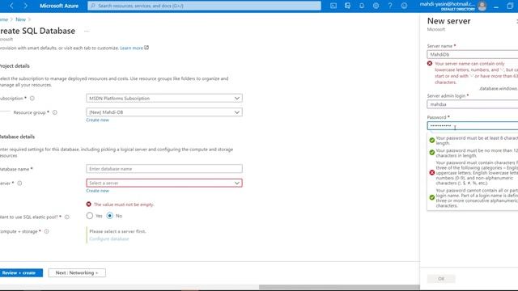
Task: Select No for SQL elastic pool
Action: (x=110, y=216)
